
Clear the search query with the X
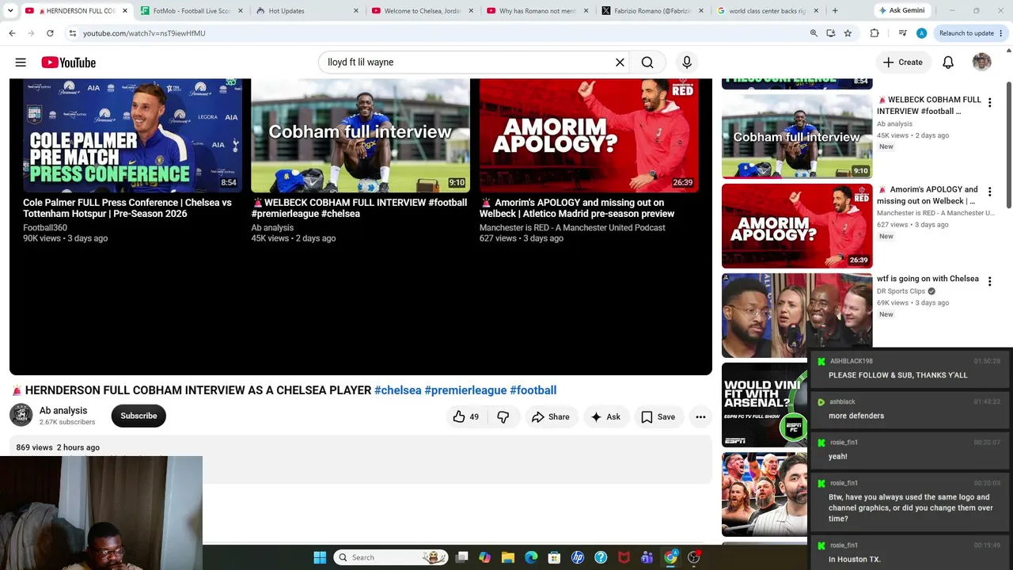coord(620,63)
